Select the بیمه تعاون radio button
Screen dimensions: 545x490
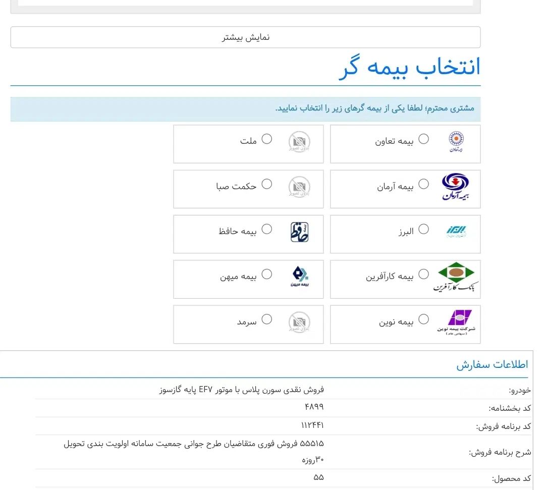point(423,139)
